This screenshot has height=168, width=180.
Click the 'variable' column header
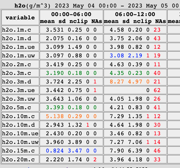tap(20, 17)
